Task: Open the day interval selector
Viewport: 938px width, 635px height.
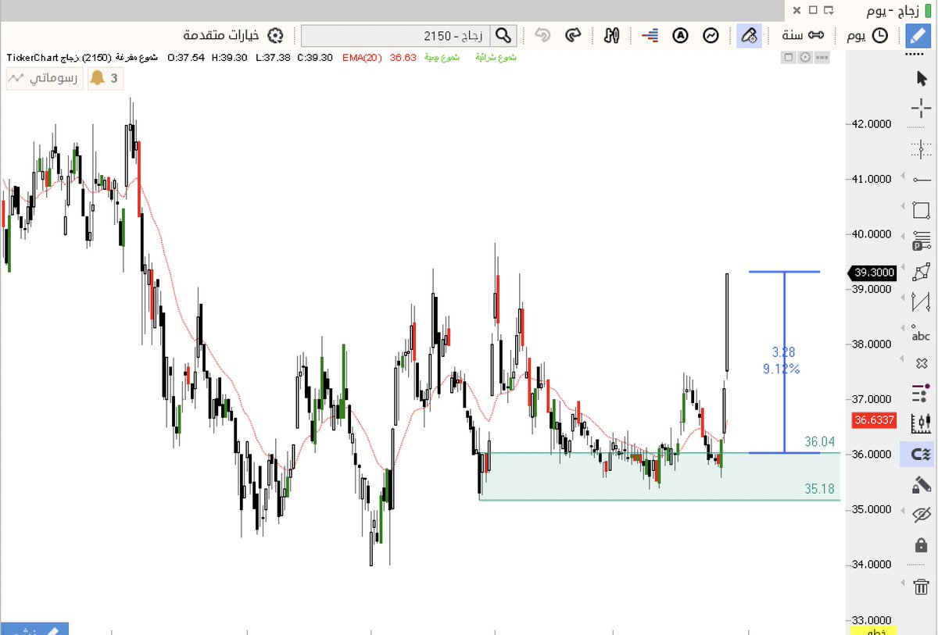Action: click(868, 35)
